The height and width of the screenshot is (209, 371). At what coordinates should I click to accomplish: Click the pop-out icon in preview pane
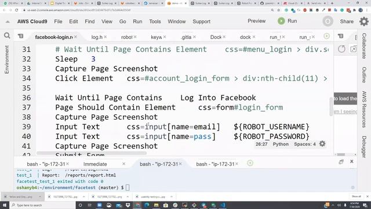(x=353, y=49)
